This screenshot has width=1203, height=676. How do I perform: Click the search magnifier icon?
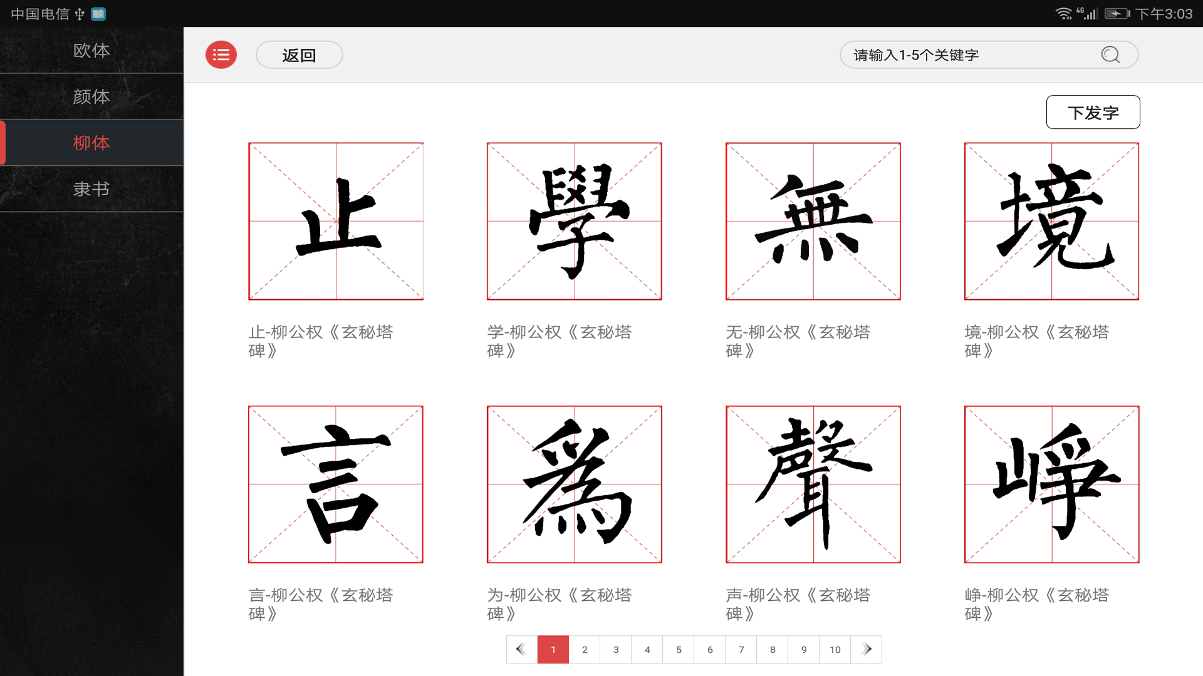1111,54
